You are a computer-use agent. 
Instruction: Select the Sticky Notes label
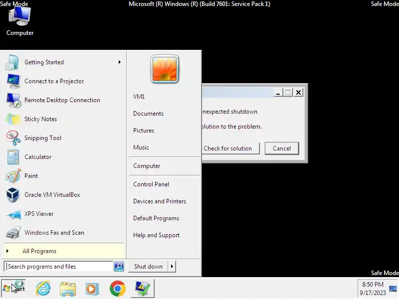click(41, 119)
